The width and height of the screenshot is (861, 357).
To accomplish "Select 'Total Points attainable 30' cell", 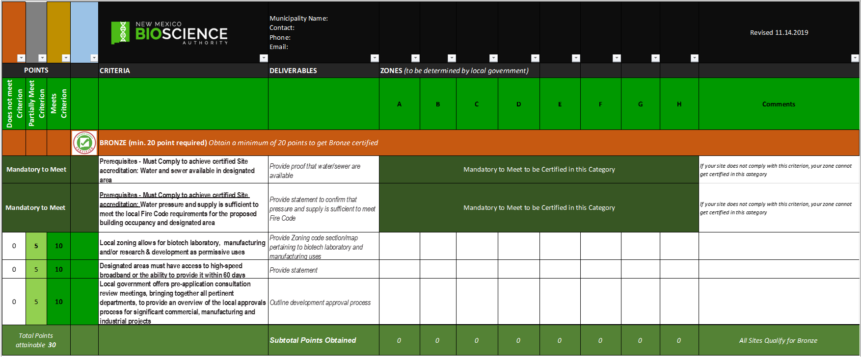I will tap(36, 340).
